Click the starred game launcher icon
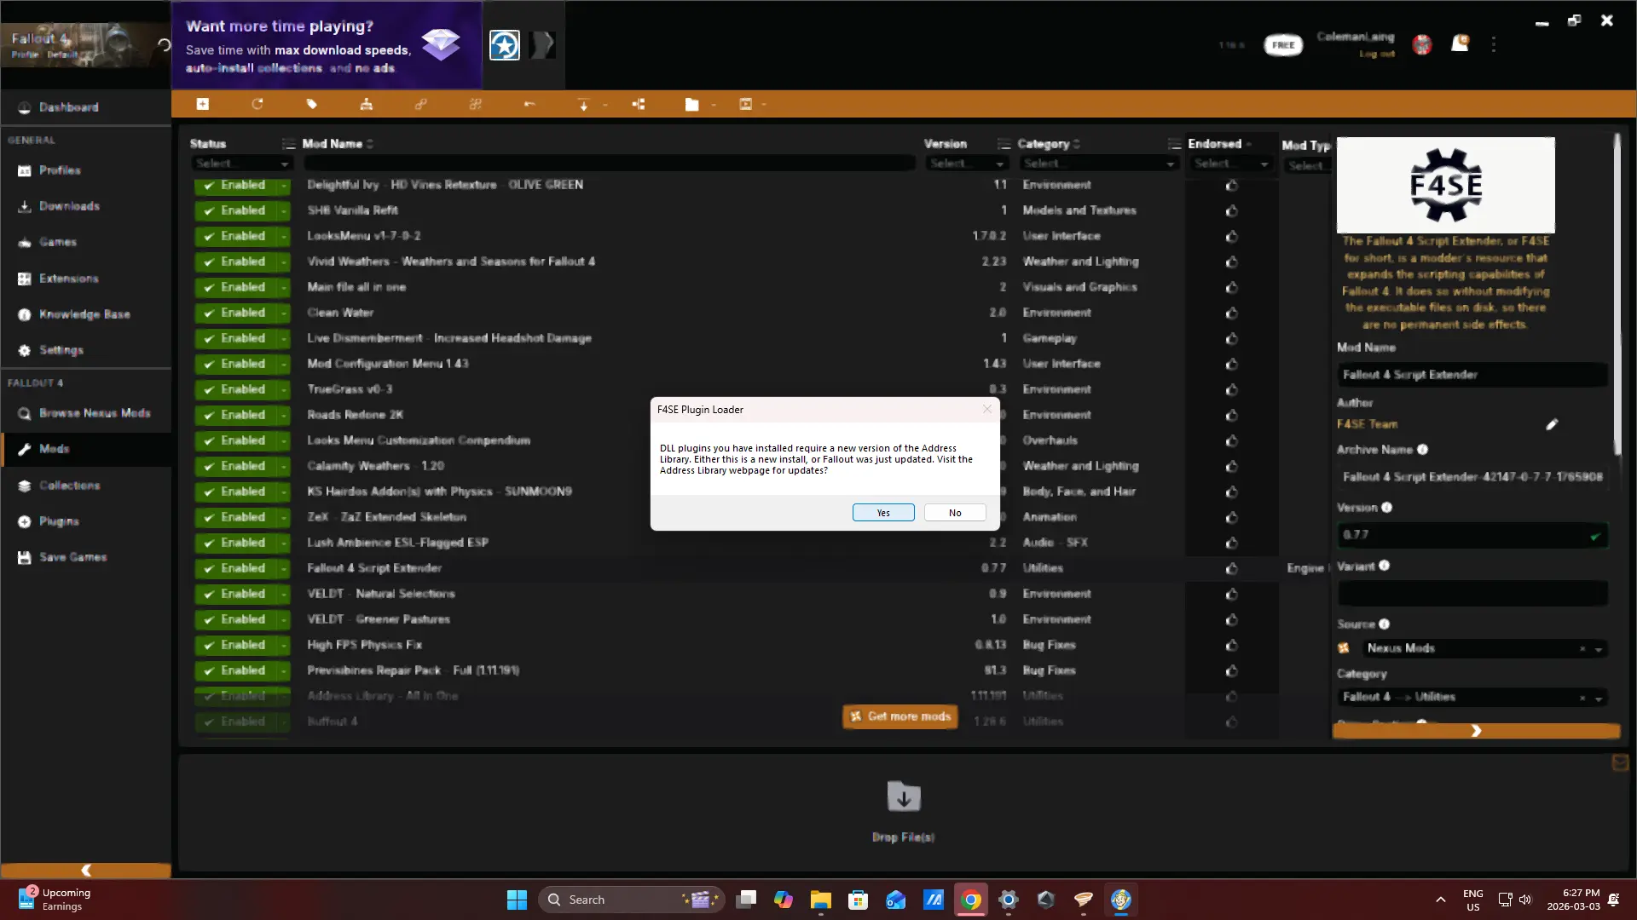The width and height of the screenshot is (1637, 920). coord(504,45)
